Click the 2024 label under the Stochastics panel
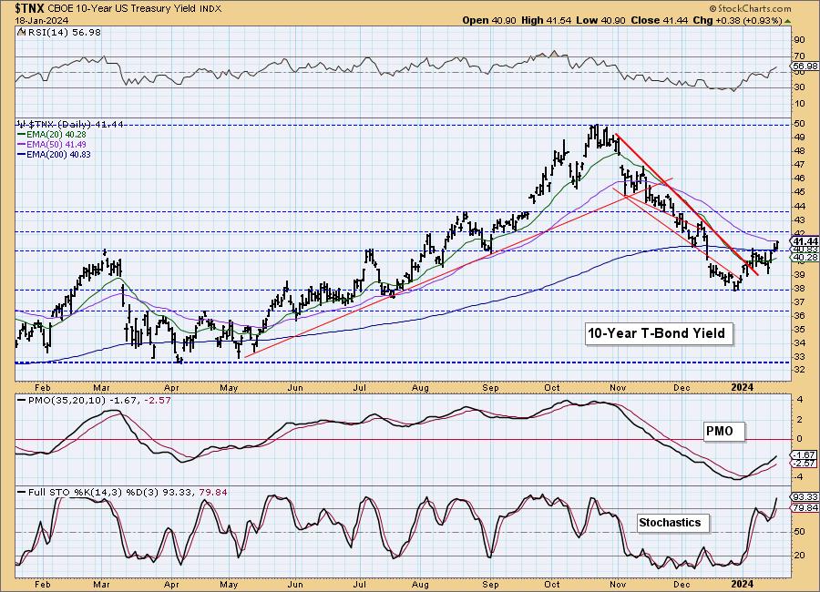Screen dimensions: 820x592 (742, 584)
